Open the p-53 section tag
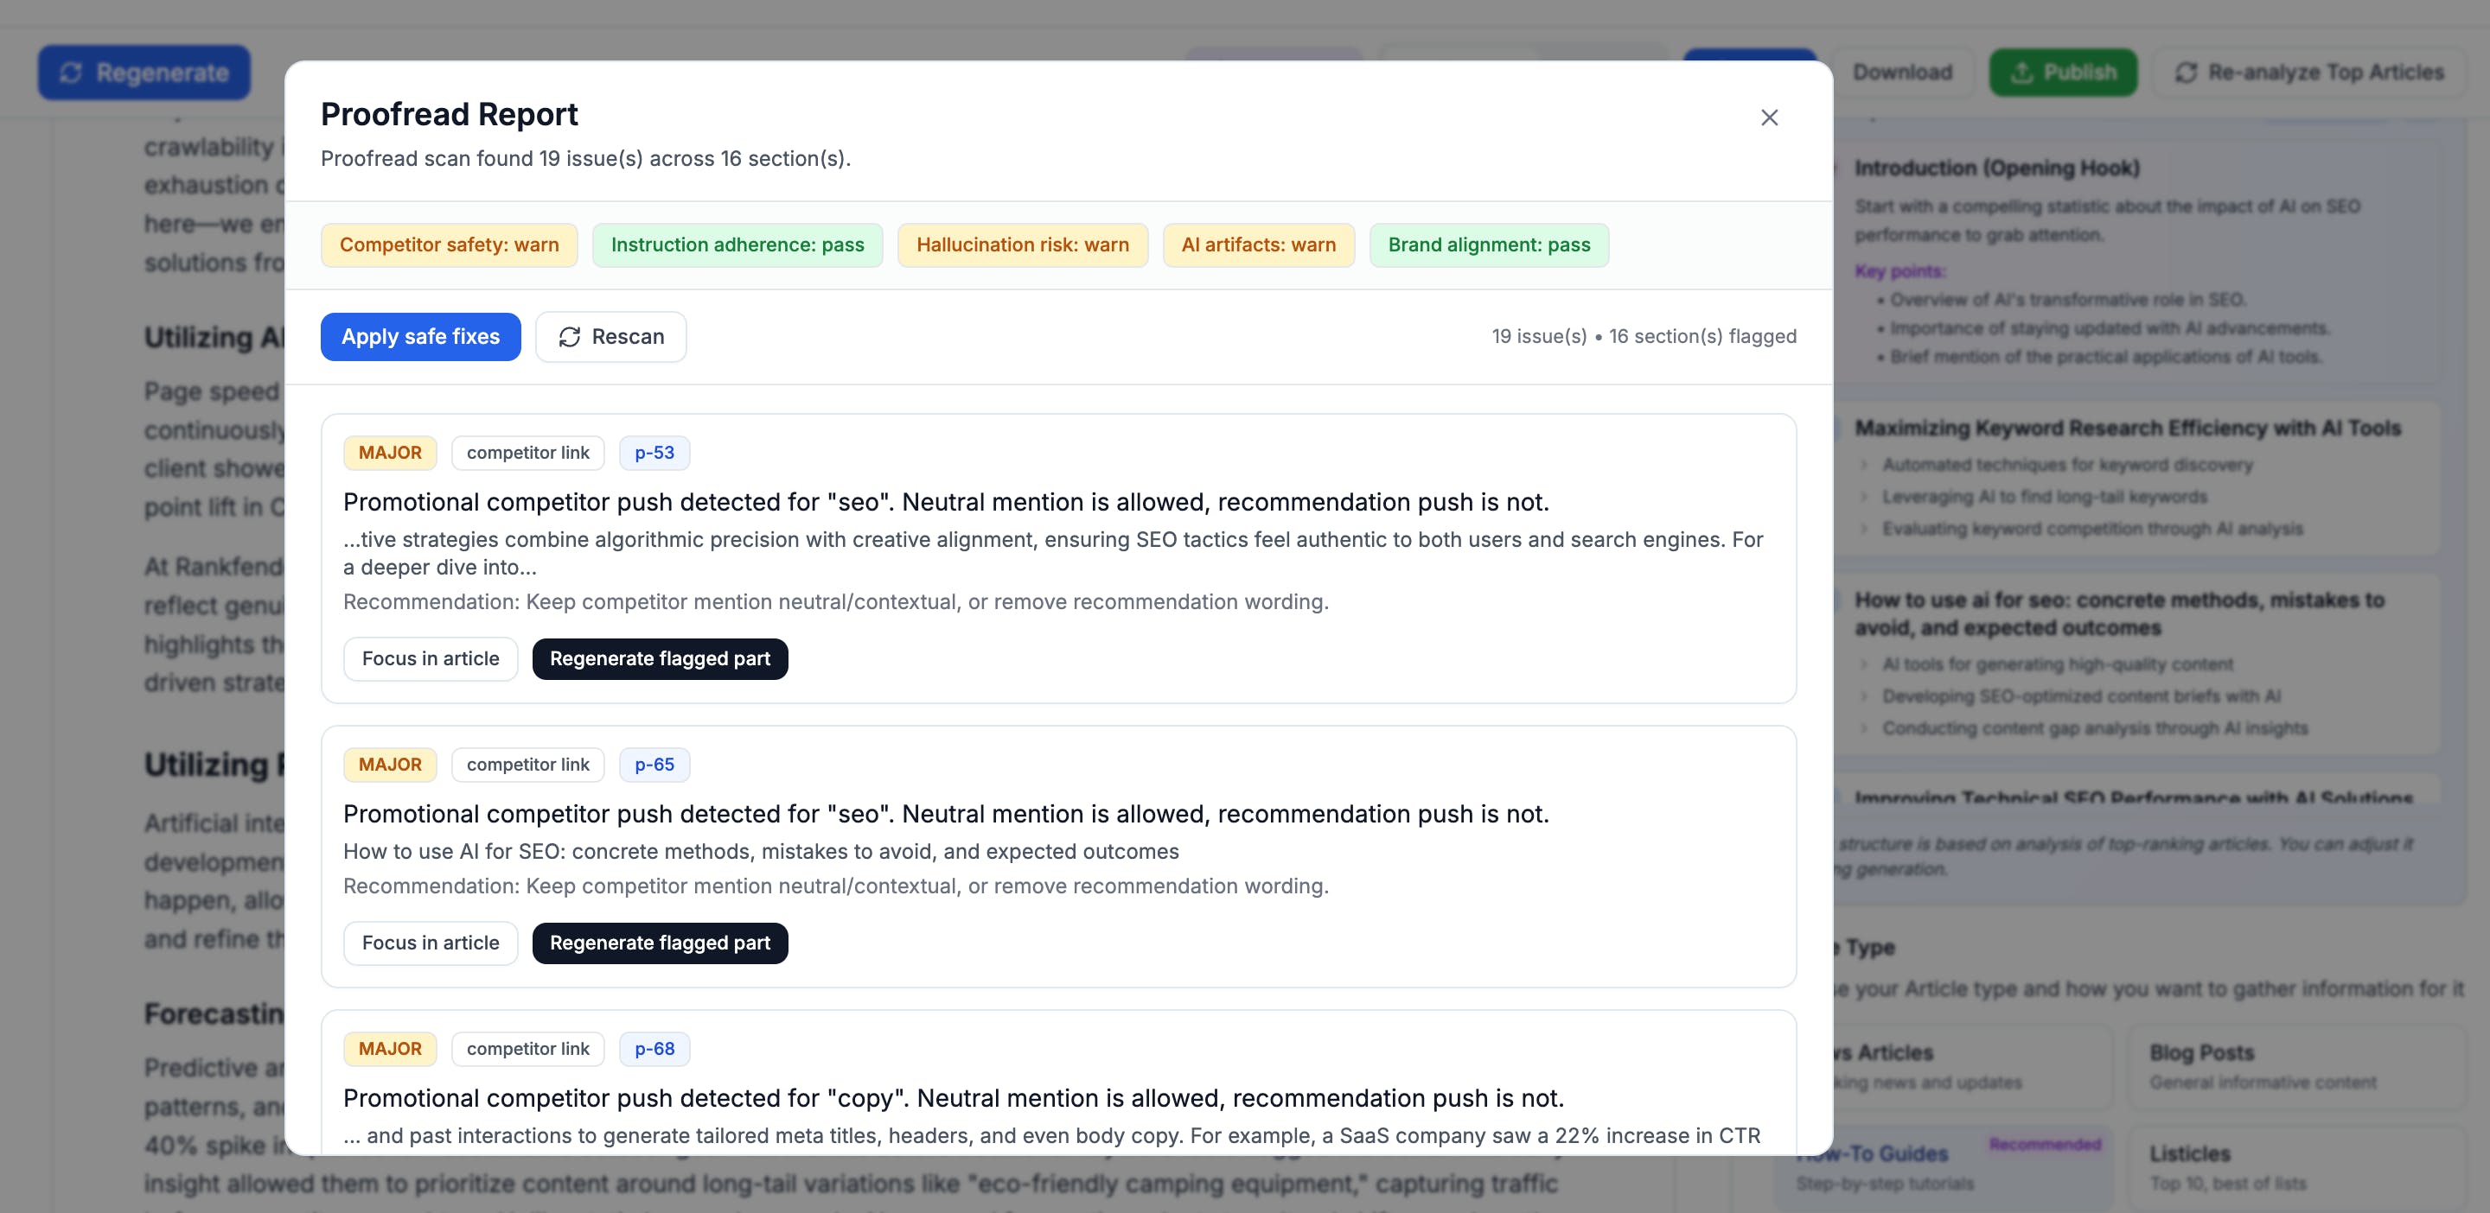 [x=654, y=452]
